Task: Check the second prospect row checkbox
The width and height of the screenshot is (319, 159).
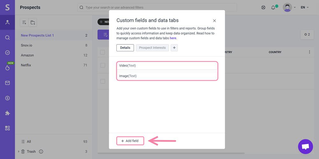Action: coord(103,81)
